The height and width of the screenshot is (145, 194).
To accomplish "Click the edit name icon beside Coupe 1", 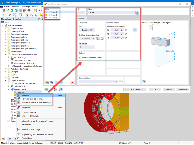I will click(x=137, y=13).
